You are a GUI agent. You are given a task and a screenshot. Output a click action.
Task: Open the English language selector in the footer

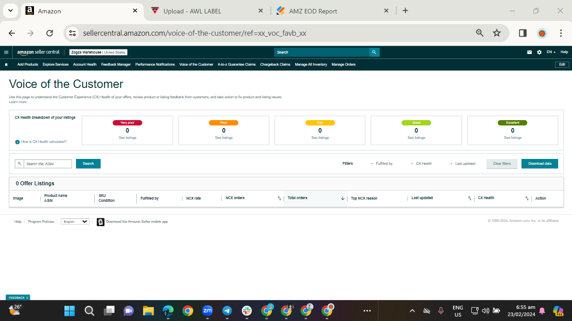(75, 222)
